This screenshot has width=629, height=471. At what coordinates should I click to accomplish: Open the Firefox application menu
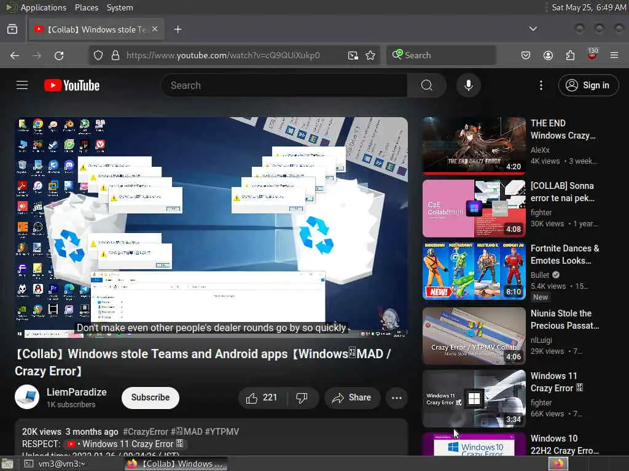click(614, 55)
